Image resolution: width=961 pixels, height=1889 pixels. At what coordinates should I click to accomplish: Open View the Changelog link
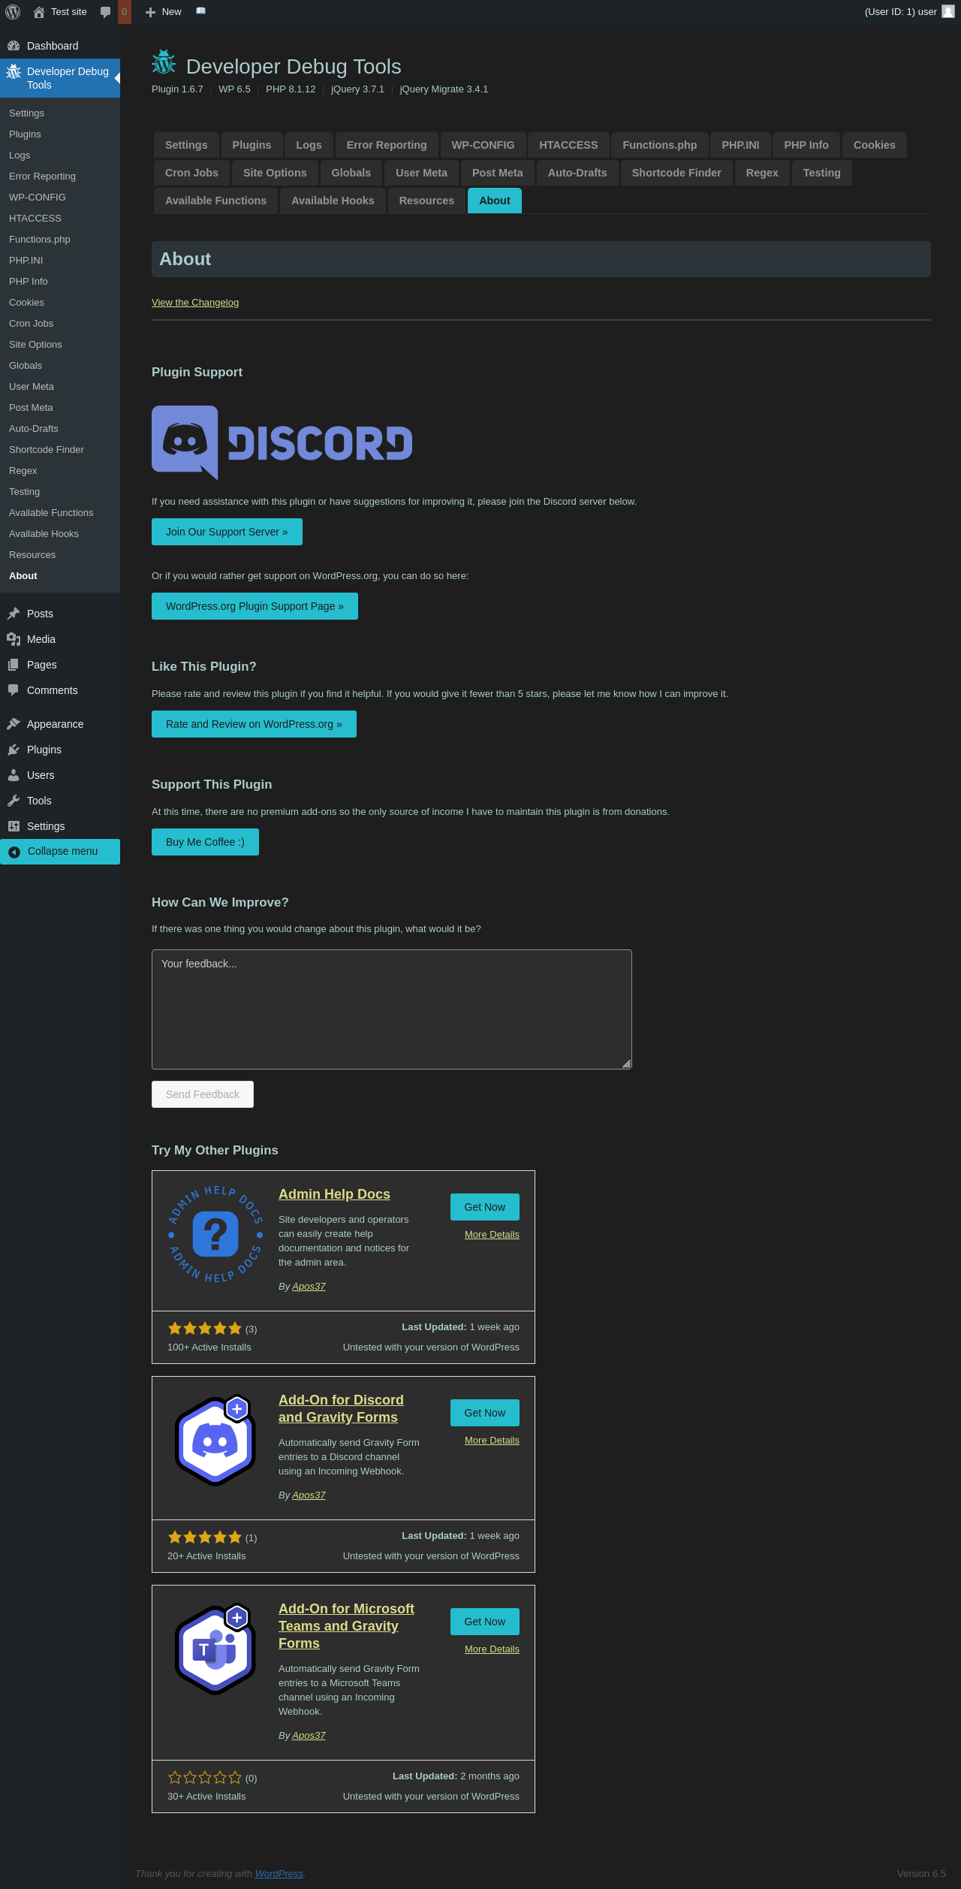[x=195, y=303]
